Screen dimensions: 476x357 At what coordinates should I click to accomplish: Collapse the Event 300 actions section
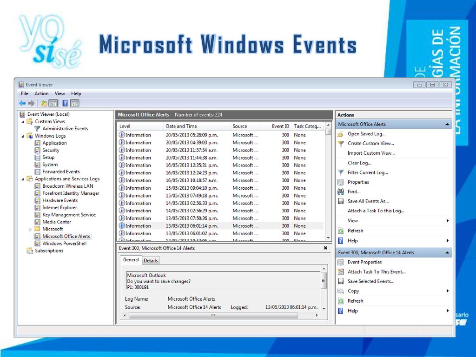click(447, 252)
